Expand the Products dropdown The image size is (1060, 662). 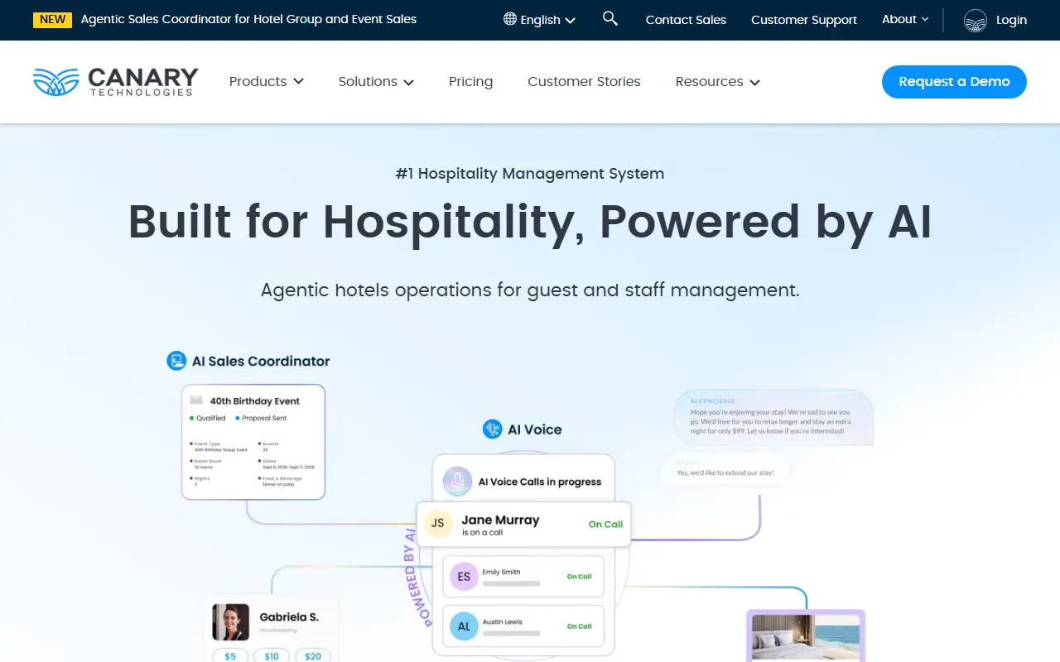pyautogui.click(x=267, y=81)
